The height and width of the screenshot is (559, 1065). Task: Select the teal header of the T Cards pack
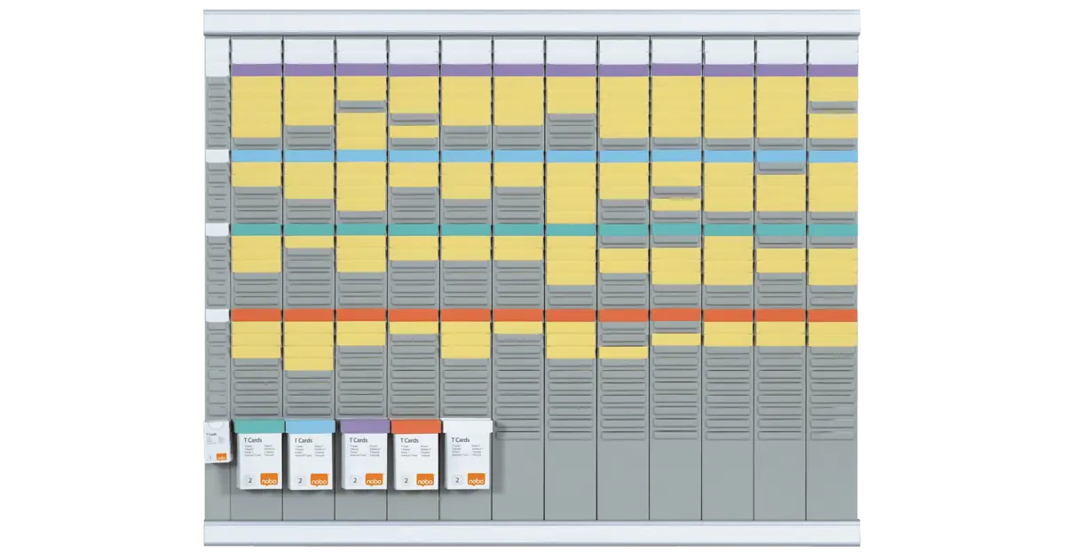point(258,426)
